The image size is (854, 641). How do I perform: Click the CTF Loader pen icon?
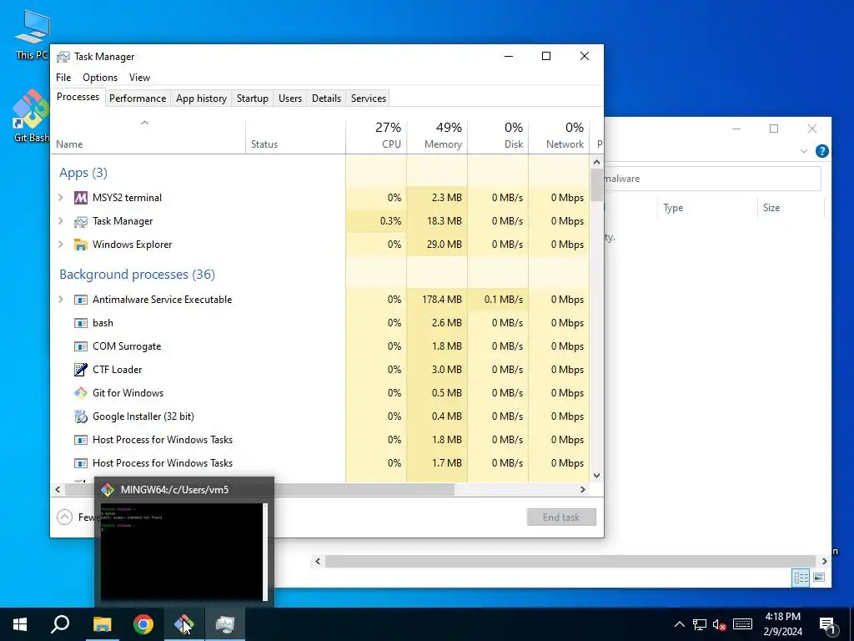[x=81, y=370]
